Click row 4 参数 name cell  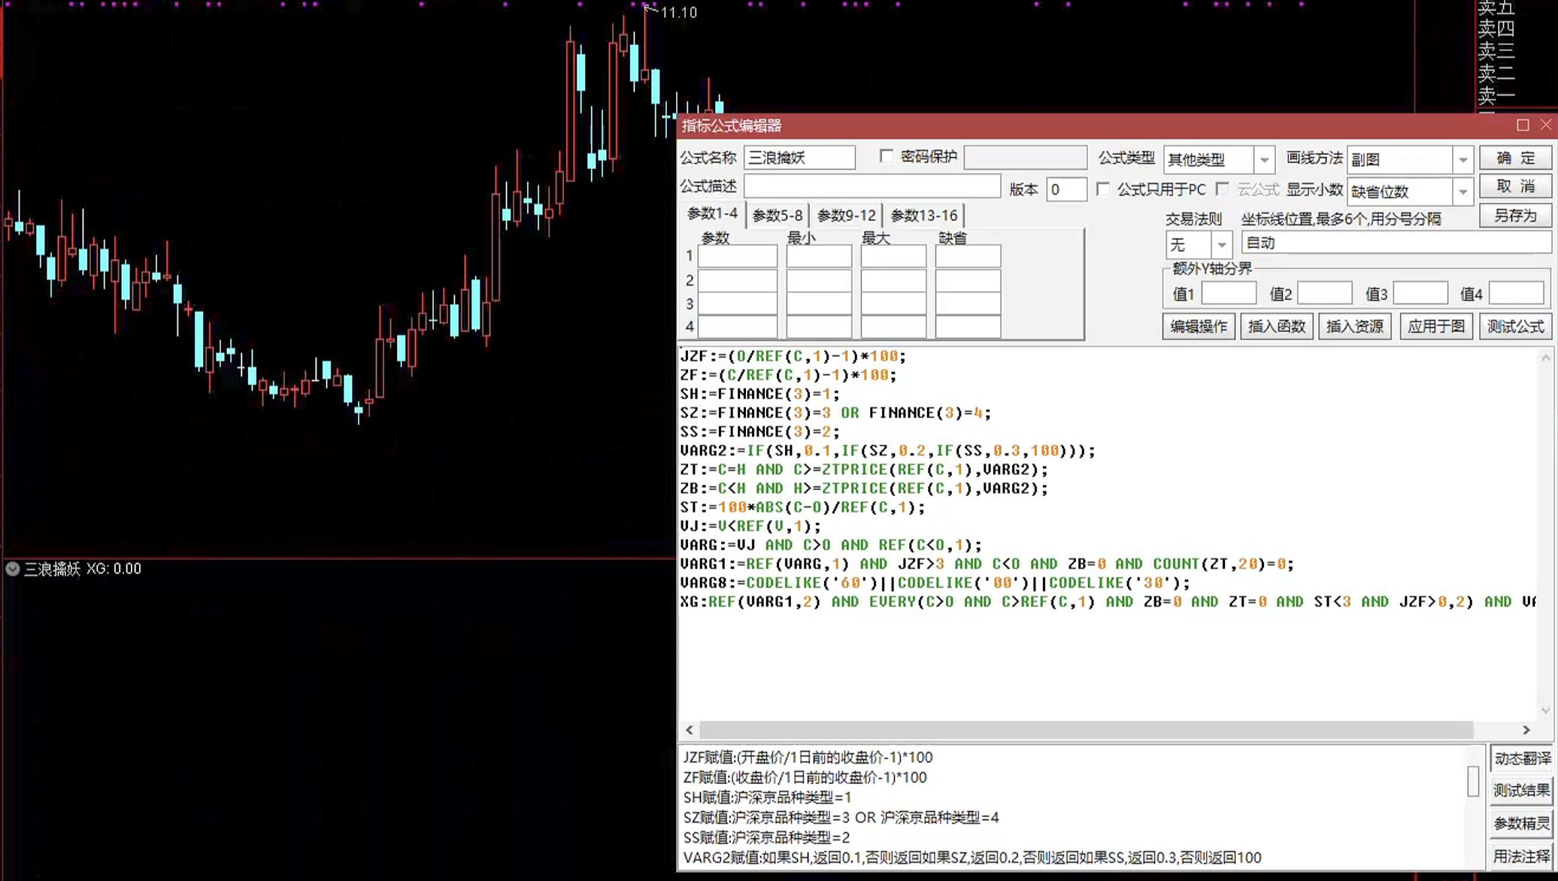[x=738, y=327]
